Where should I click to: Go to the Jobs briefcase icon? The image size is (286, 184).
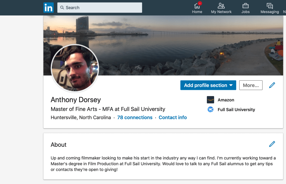(245, 6)
